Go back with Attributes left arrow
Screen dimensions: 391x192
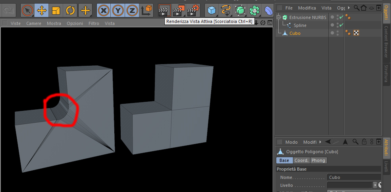click(328, 142)
